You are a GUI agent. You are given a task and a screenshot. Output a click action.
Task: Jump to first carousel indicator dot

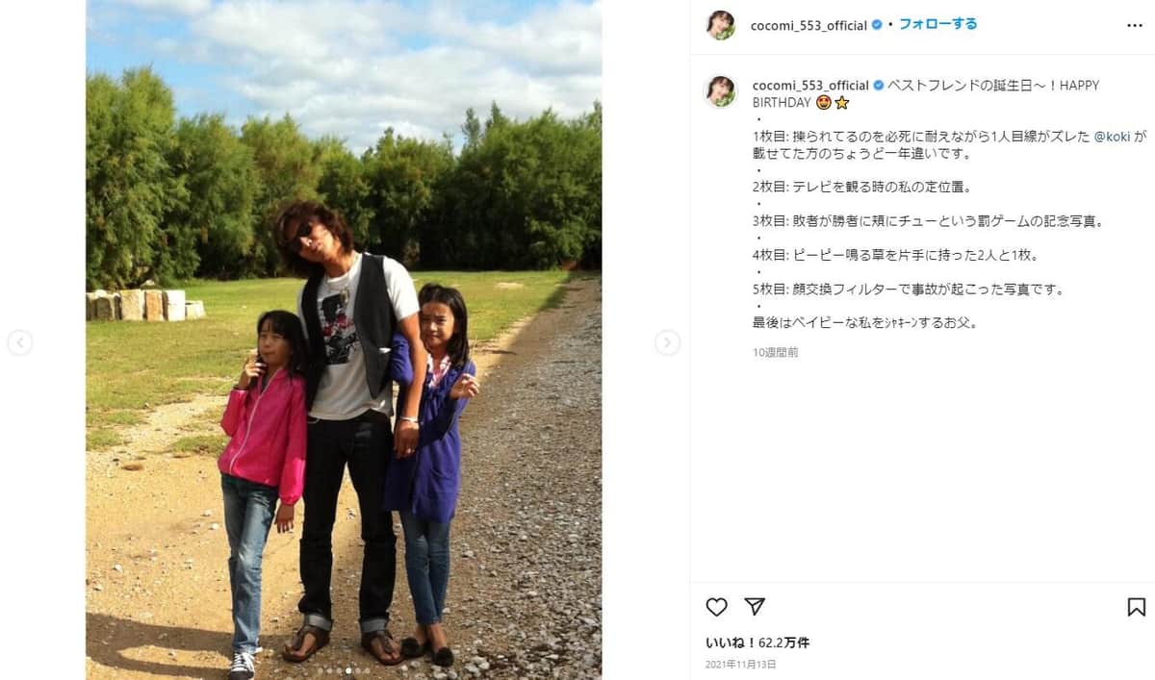pos(321,670)
